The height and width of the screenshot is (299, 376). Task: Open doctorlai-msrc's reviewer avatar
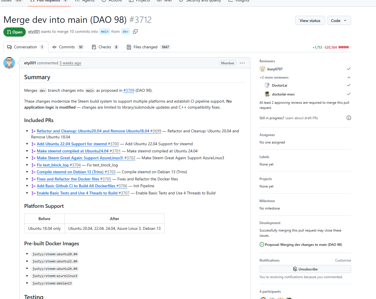point(267,94)
